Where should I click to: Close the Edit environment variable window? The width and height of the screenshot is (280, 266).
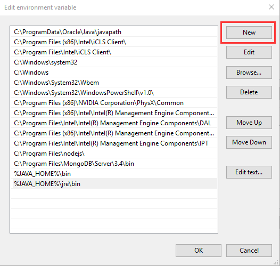click(271, 7)
